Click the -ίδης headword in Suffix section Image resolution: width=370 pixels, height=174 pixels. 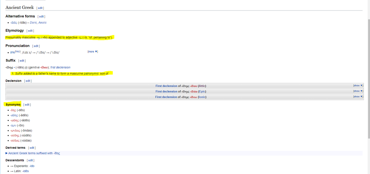(10, 67)
